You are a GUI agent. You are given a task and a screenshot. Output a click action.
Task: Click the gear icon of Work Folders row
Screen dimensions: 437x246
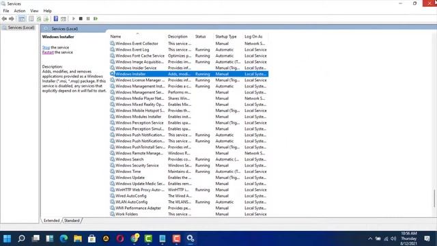112,214
